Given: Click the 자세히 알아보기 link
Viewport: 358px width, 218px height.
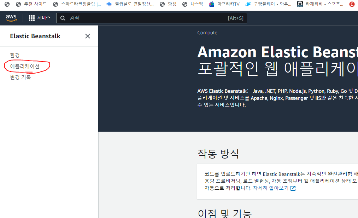Looking at the screenshot, I should pyautogui.click(x=271, y=188).
